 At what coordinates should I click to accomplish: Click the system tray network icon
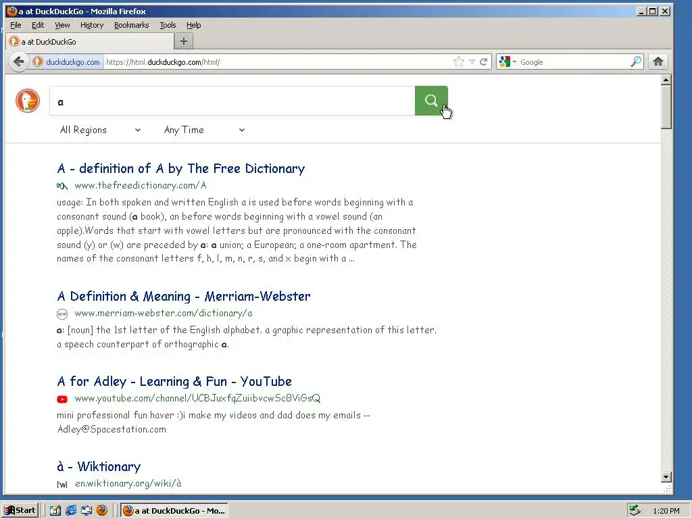pyautogui.click(x=635, y=510)
